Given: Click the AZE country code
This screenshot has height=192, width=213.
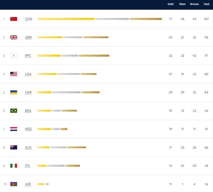Looking at the screenshot, I should [x=28, y=184].
